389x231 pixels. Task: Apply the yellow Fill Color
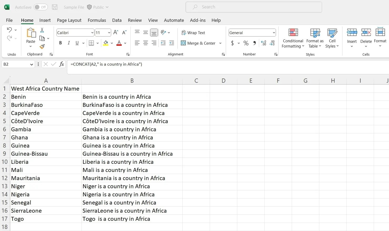coord(106,43)
